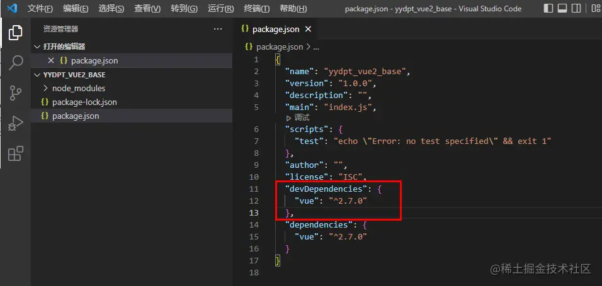Open the 运行(R) menu
602x286 pixels.
coord(221,8)
